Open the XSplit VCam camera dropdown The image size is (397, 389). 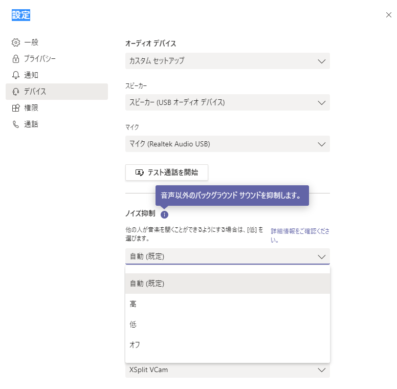point(227,370)
